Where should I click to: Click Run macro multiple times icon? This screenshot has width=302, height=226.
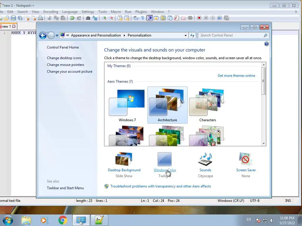pos(219,18)
